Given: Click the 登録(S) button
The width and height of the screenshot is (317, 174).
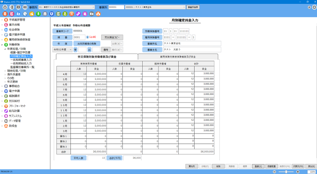Looking at the screenshot, I should coord(258,166).
